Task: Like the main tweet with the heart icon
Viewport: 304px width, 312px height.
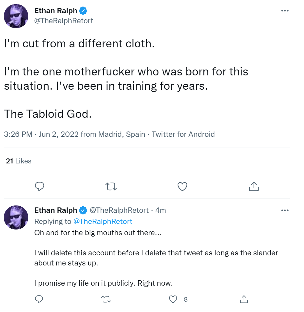Action: click(x=182, y=186)
